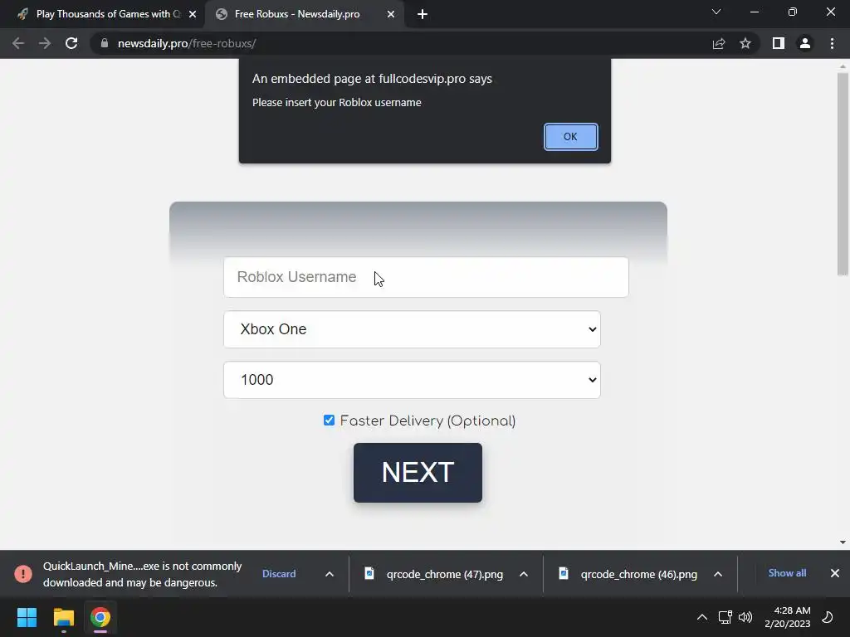Minimize the Chrome window
Viewport: 850px width, 637px height.
coord(754,12)
